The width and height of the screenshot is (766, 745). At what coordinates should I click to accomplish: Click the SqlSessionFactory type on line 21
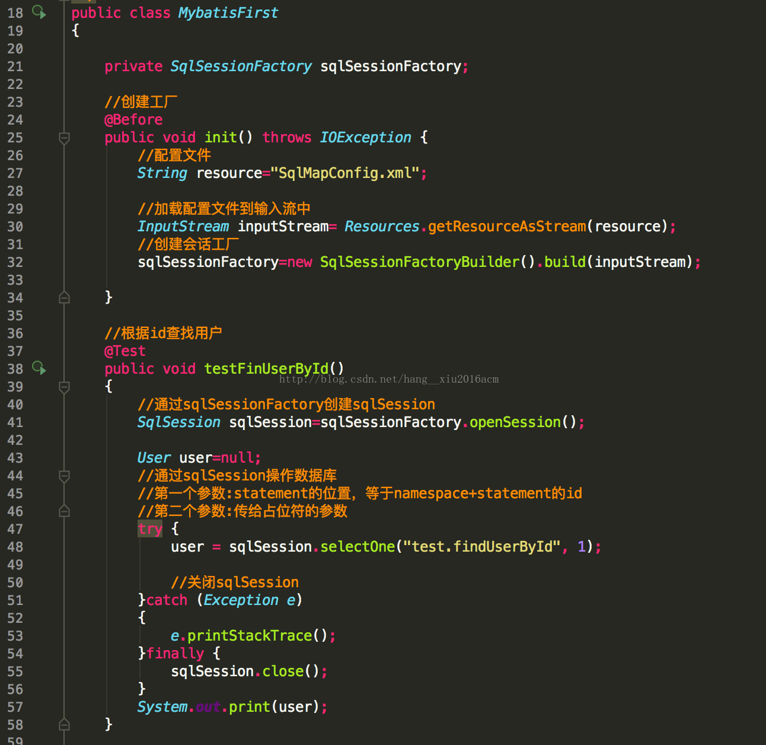click(241, 66)
